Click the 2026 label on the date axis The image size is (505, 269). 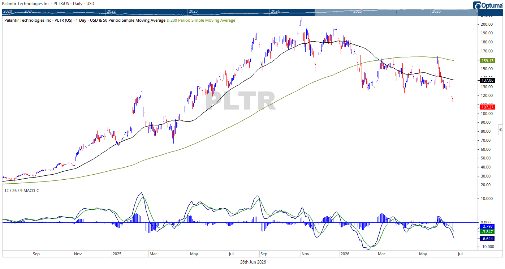point(345,254)
